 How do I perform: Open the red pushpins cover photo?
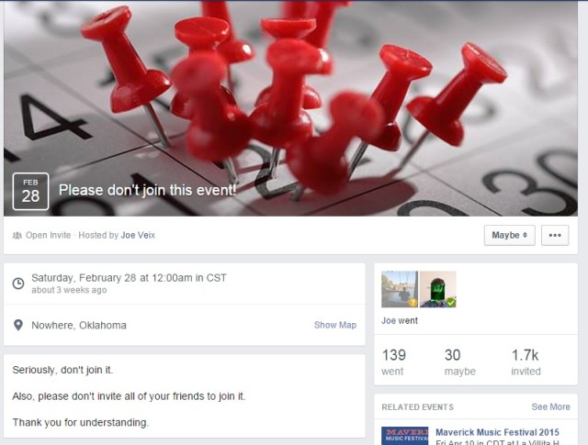click(x=290, y=108)
